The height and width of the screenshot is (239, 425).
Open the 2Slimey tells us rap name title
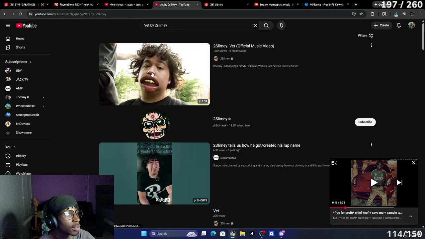pos(257,145)
